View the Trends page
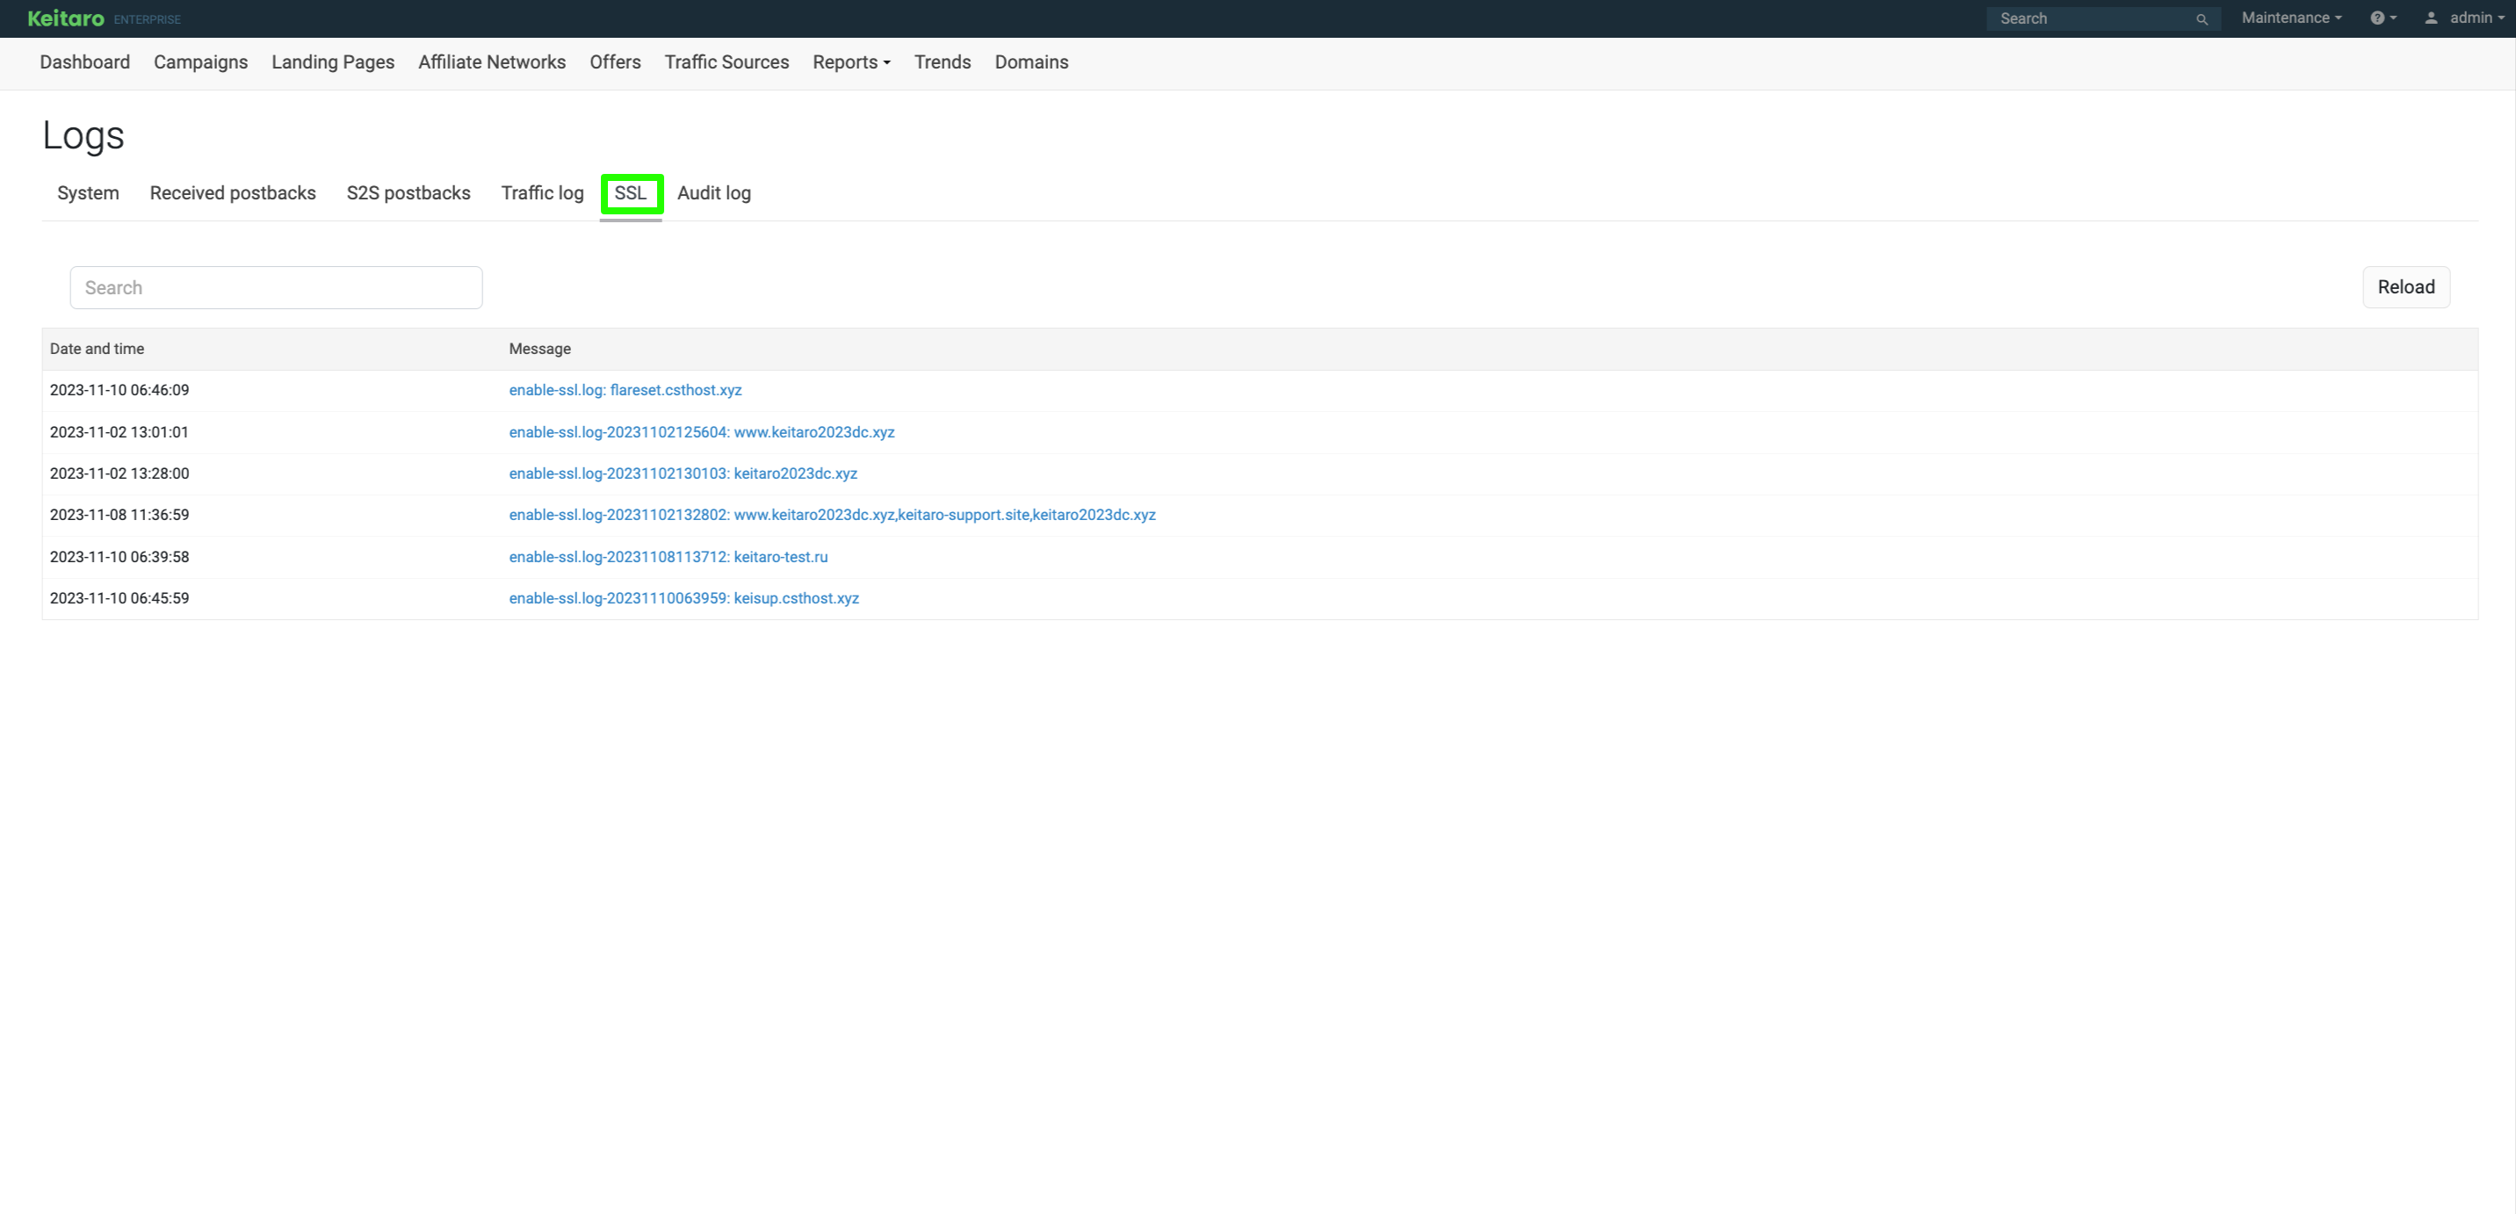 pyautogui.click(x=943, y=62)
